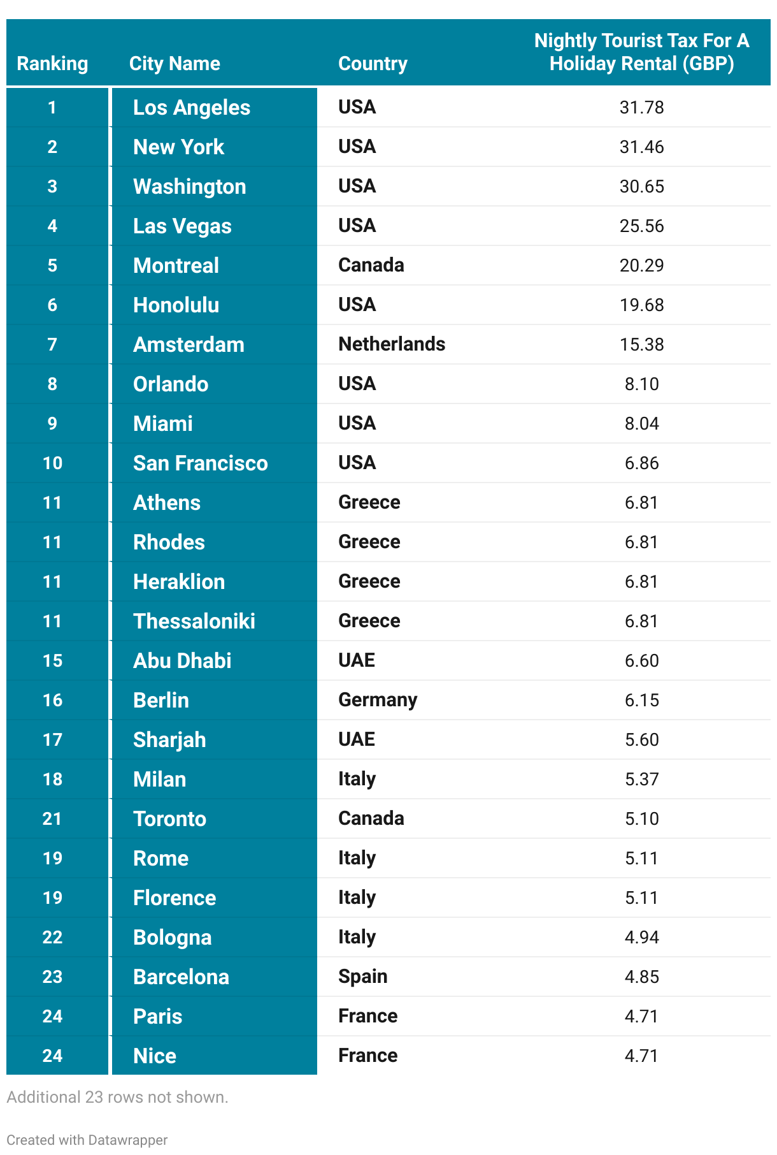
Task: Click the Additional 23 rows not shown text
Action: pyautogui.click(x=117, y=1097)
